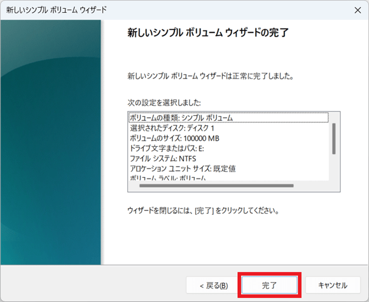Select the partially visible ボリューム ラベル row

point(167,178)
